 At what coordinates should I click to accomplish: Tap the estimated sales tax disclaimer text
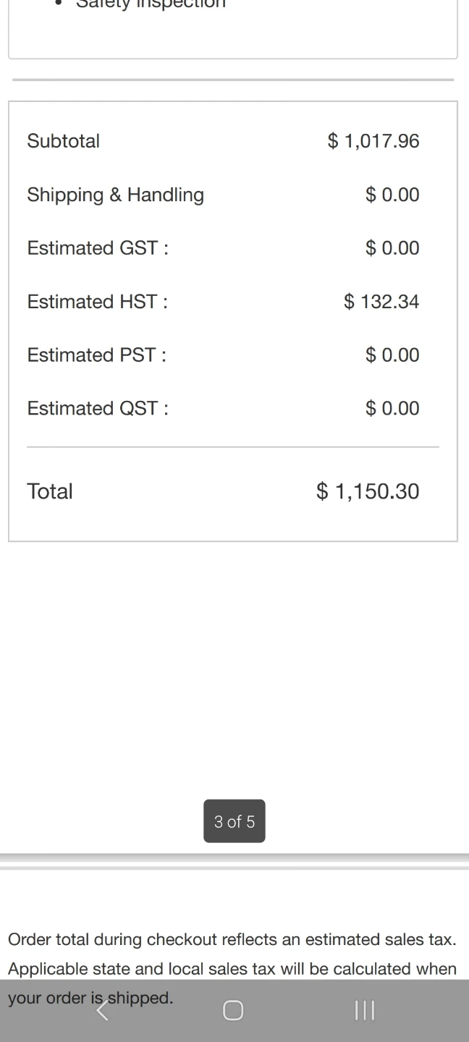point(232,954)
